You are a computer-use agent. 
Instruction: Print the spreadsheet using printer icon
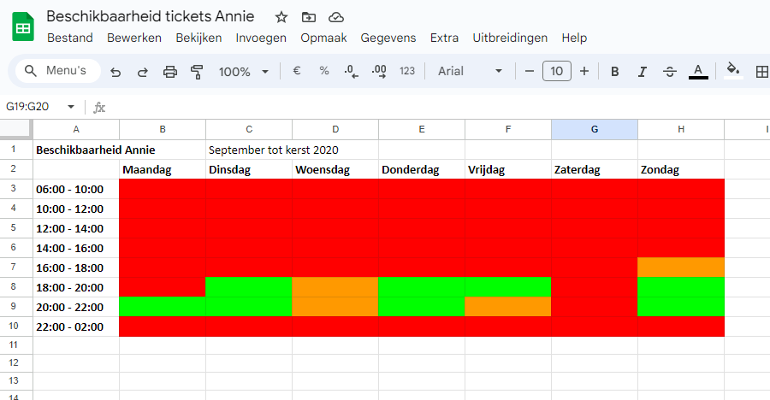(170, 72)
